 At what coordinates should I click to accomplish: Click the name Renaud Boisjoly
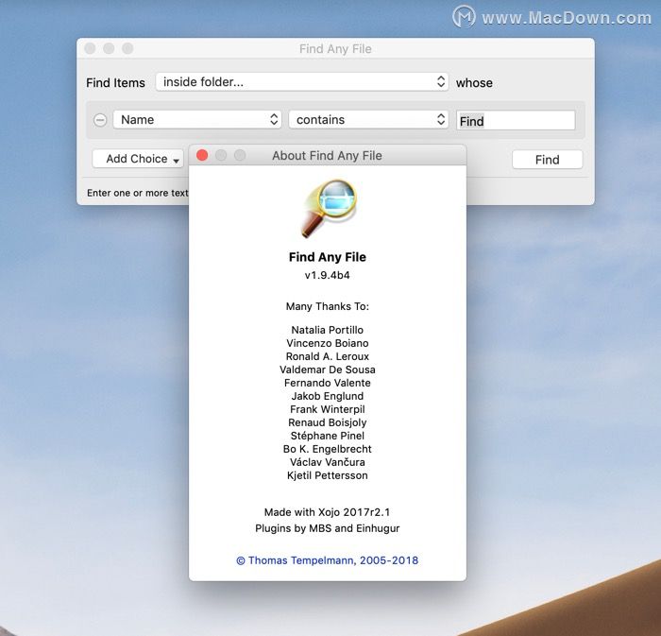pyautogui.click(x=327, y=422)
